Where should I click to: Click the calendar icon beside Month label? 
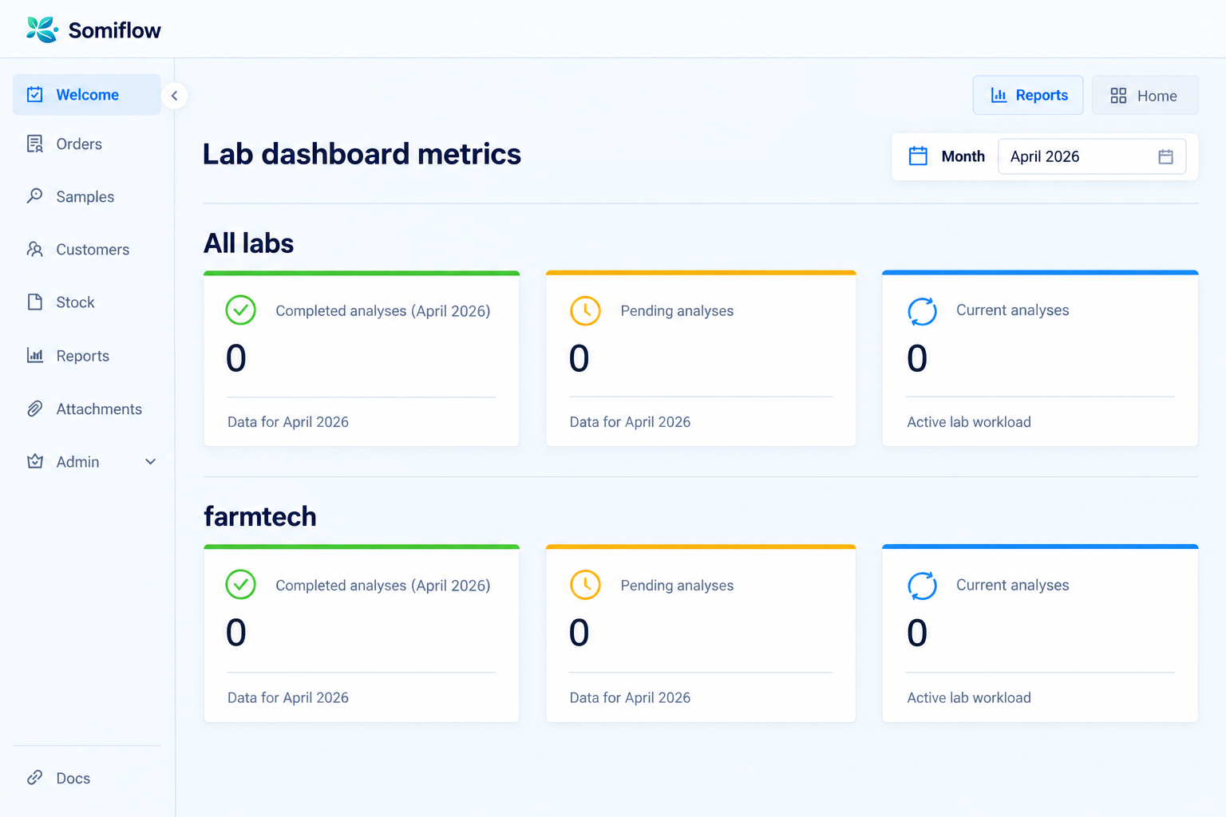pos(919,156)
